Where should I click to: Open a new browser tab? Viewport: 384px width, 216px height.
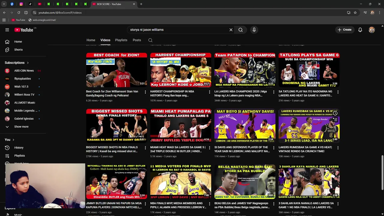[x=141, y=4]
